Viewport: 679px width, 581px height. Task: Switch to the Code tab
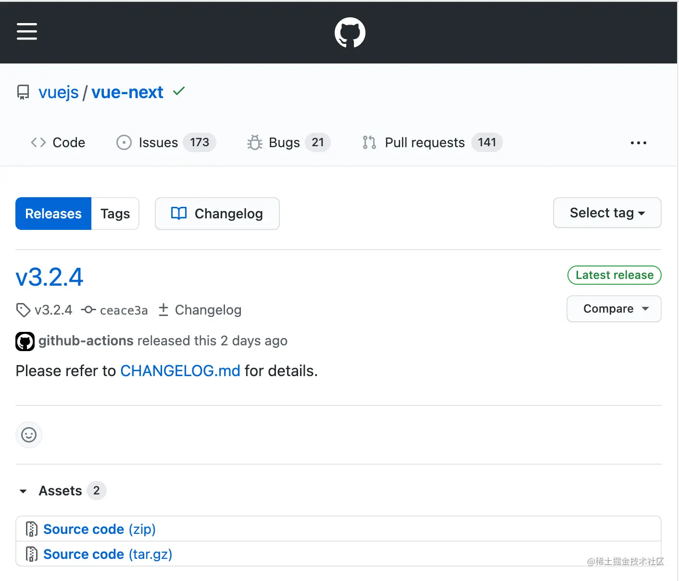[58, 142]
